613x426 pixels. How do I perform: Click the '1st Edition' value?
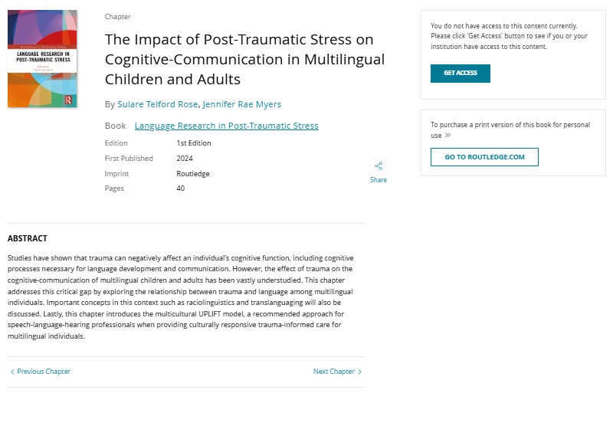(x=194, y=143)
